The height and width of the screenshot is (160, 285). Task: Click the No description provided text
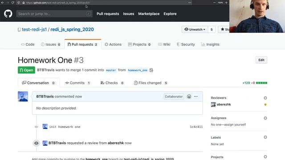(56, 108)
